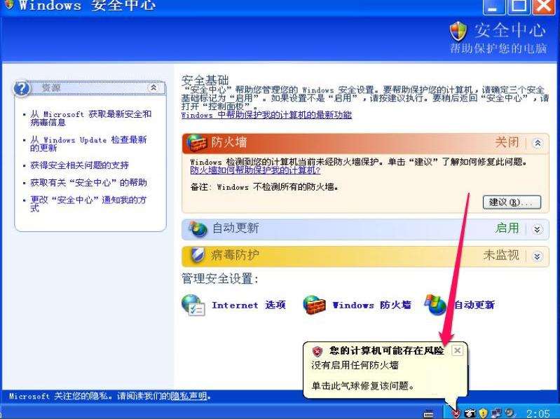Open 获得安全相关问题的支持 link
The width and height of the screenshot is (560, 419).
79,165
